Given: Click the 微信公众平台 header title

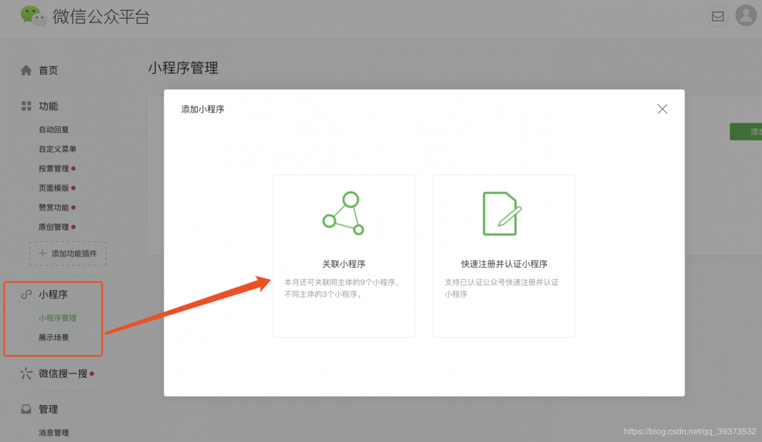Looking at the screenshot, I should point(101,16).
